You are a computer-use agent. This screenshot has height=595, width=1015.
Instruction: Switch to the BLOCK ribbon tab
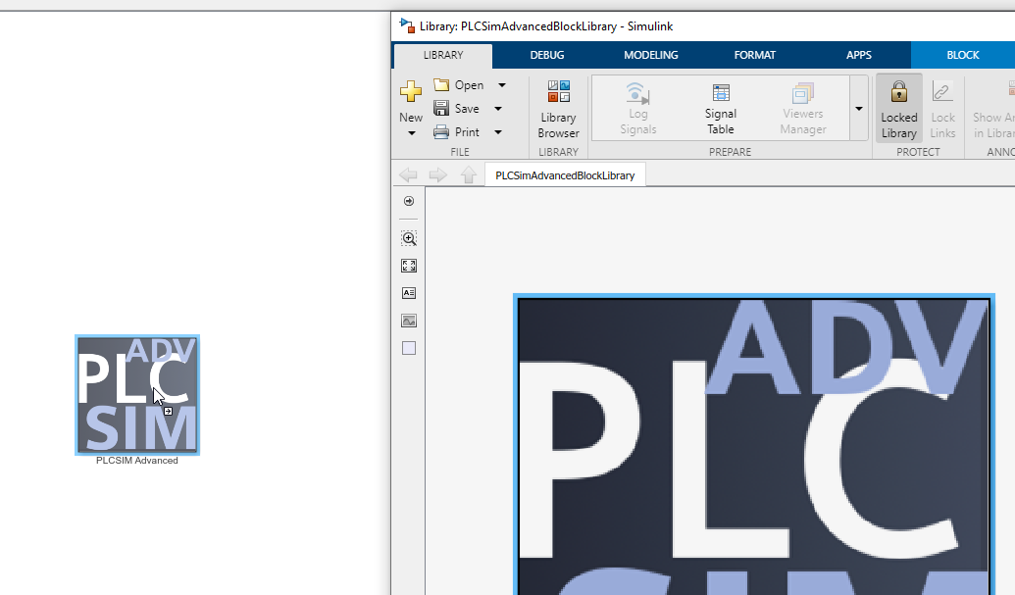click(x=963, y=55)
